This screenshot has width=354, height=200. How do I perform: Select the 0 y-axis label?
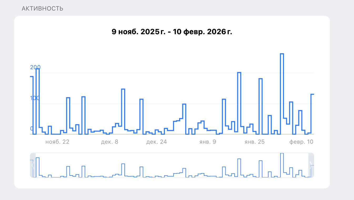(32, 129)
